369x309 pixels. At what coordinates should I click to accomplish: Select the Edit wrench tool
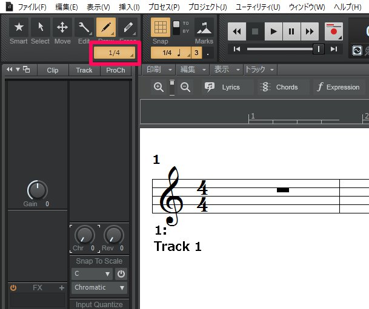click(84, 27)
